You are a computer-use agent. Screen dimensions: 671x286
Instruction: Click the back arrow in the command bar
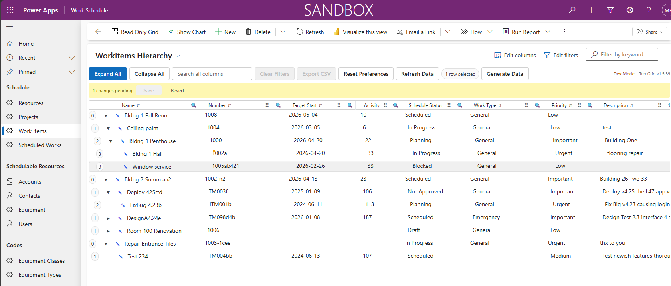click(x=98, y=32)
